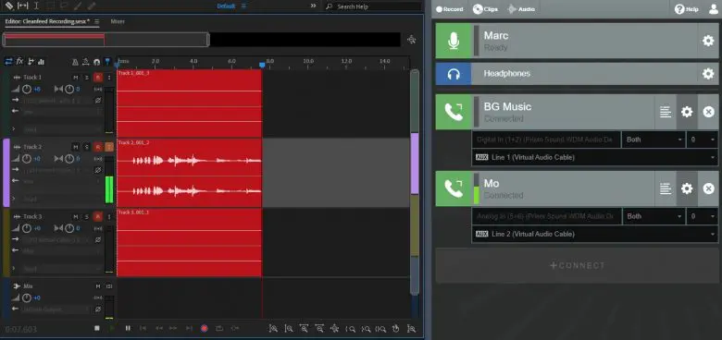Move playhead to previous marker
Screen dimensions: 722x340
pyautogui.click(x=143, y=328)
